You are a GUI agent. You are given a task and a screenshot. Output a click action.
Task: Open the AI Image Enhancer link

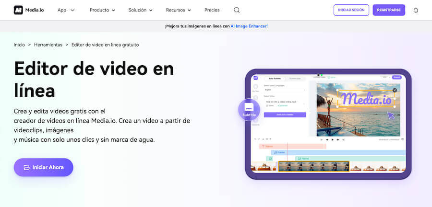point(249,26)
